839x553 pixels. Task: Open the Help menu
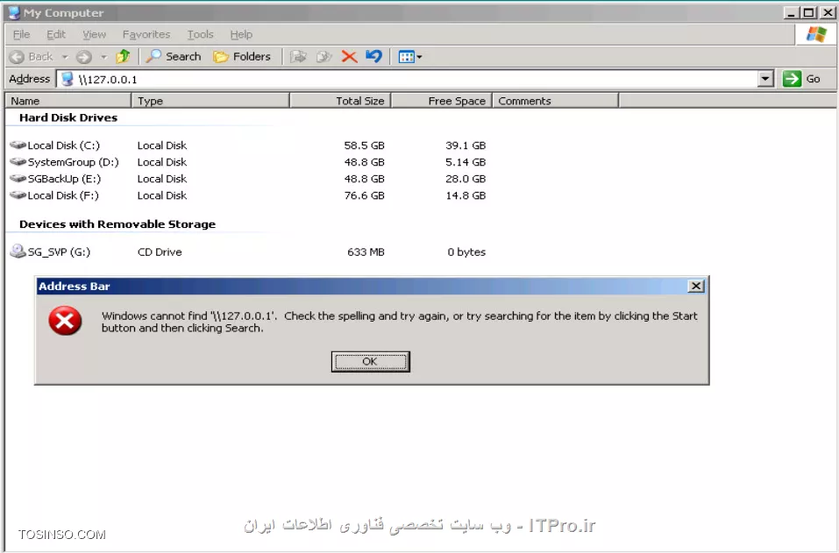241,34
